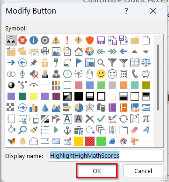Pick the blue right arrow symbol in third row
The height and width of the screenshot is (182, 169).
(x=11, y=63)
